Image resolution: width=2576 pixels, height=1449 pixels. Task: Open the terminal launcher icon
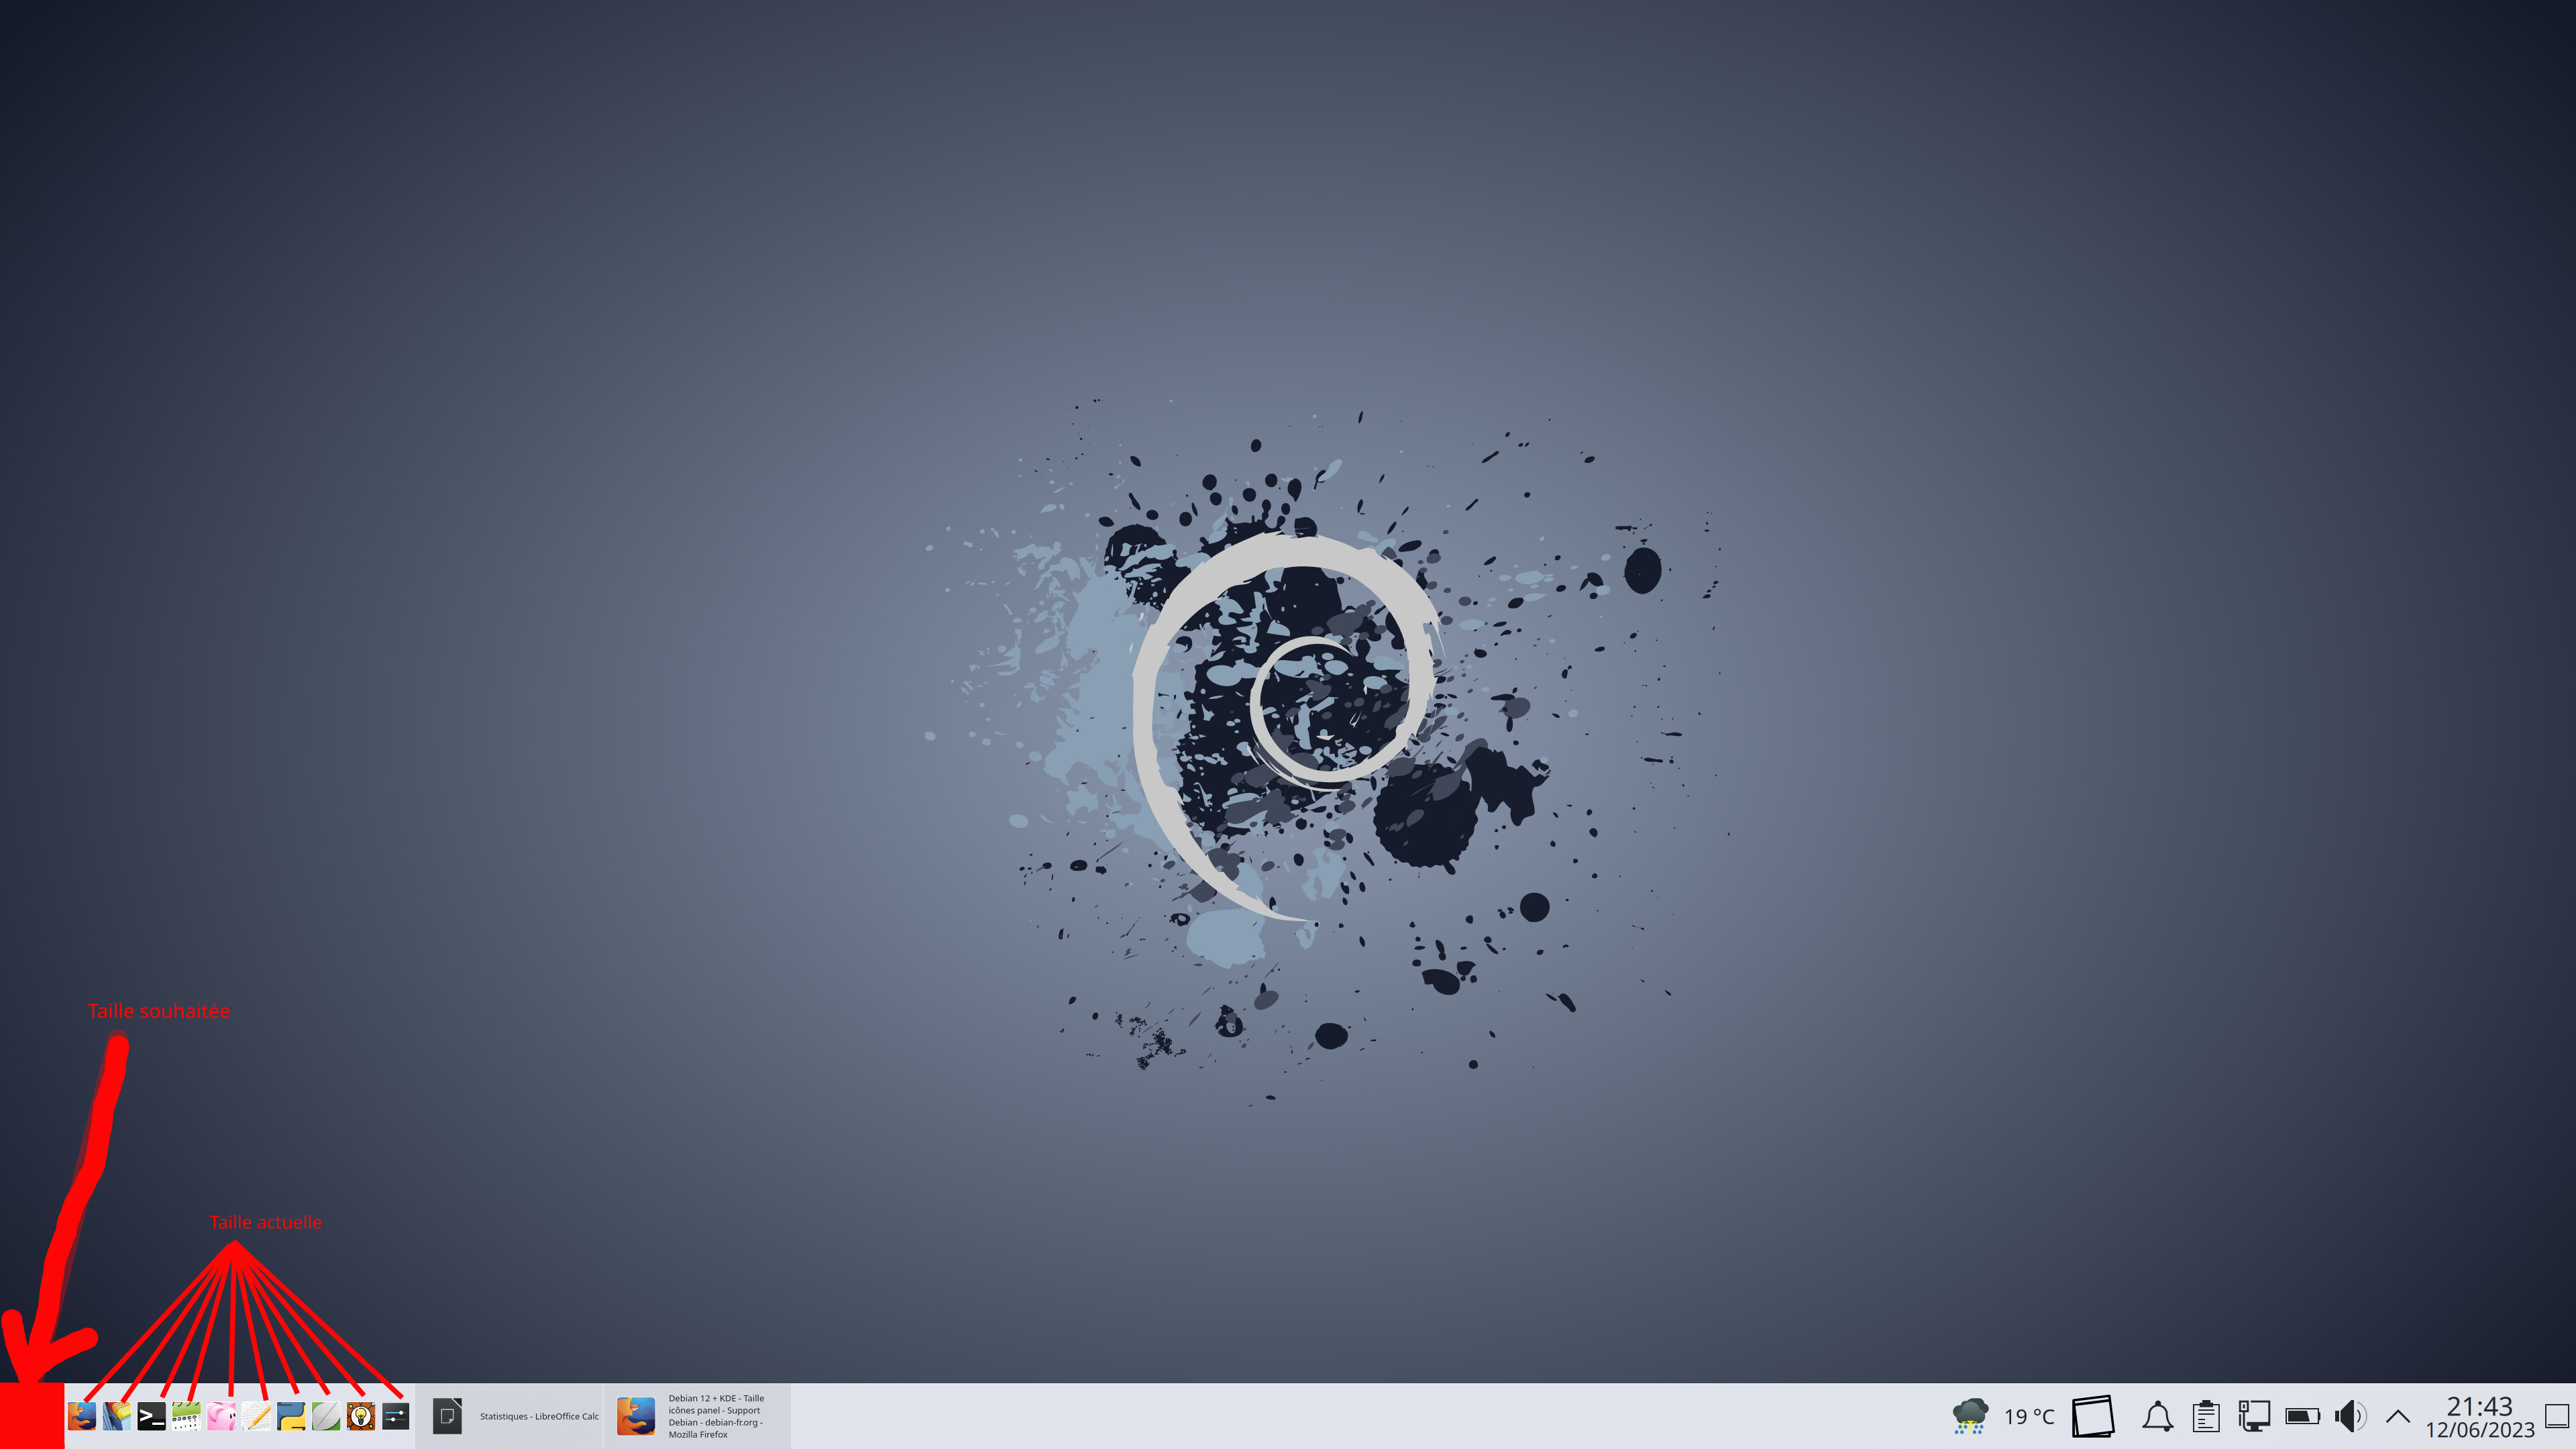[x=152, y=1416]
